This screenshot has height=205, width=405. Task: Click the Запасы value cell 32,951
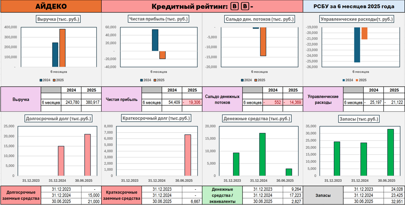point(394,201)
